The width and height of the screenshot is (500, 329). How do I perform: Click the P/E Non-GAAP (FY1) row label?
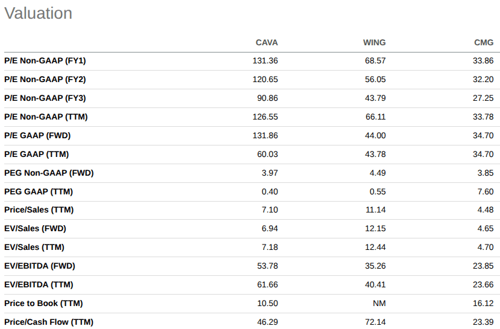pos(45,61)
